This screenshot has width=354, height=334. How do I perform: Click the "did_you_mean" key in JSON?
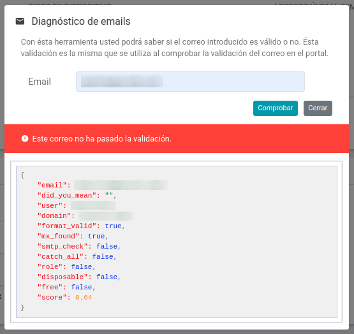[67, 196]
